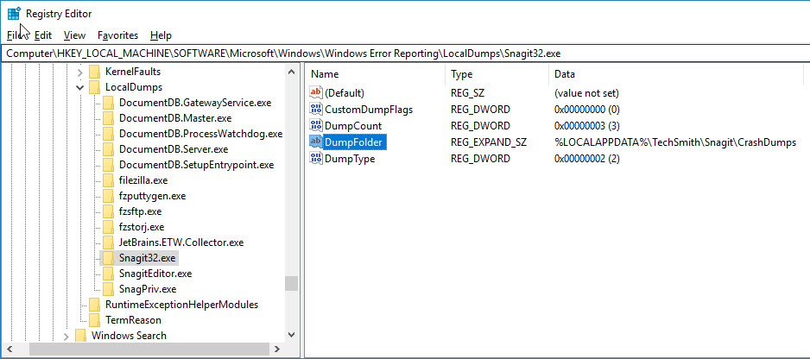810x359 pixels.
Task: Select the LocalDumps key label
Action: pyautogui.click(x=134, y=87)
